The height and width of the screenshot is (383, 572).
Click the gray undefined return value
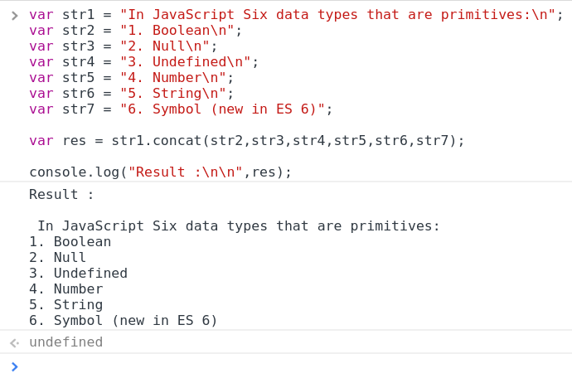(x=65, y=342)
